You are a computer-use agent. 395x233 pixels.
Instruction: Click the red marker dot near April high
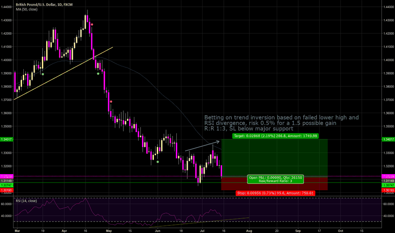[x=92, y=25]
